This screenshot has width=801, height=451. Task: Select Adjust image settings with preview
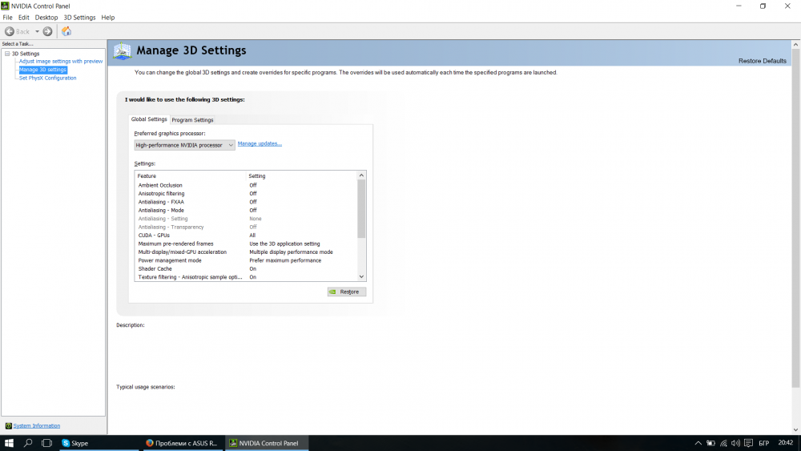pos(61,62)
